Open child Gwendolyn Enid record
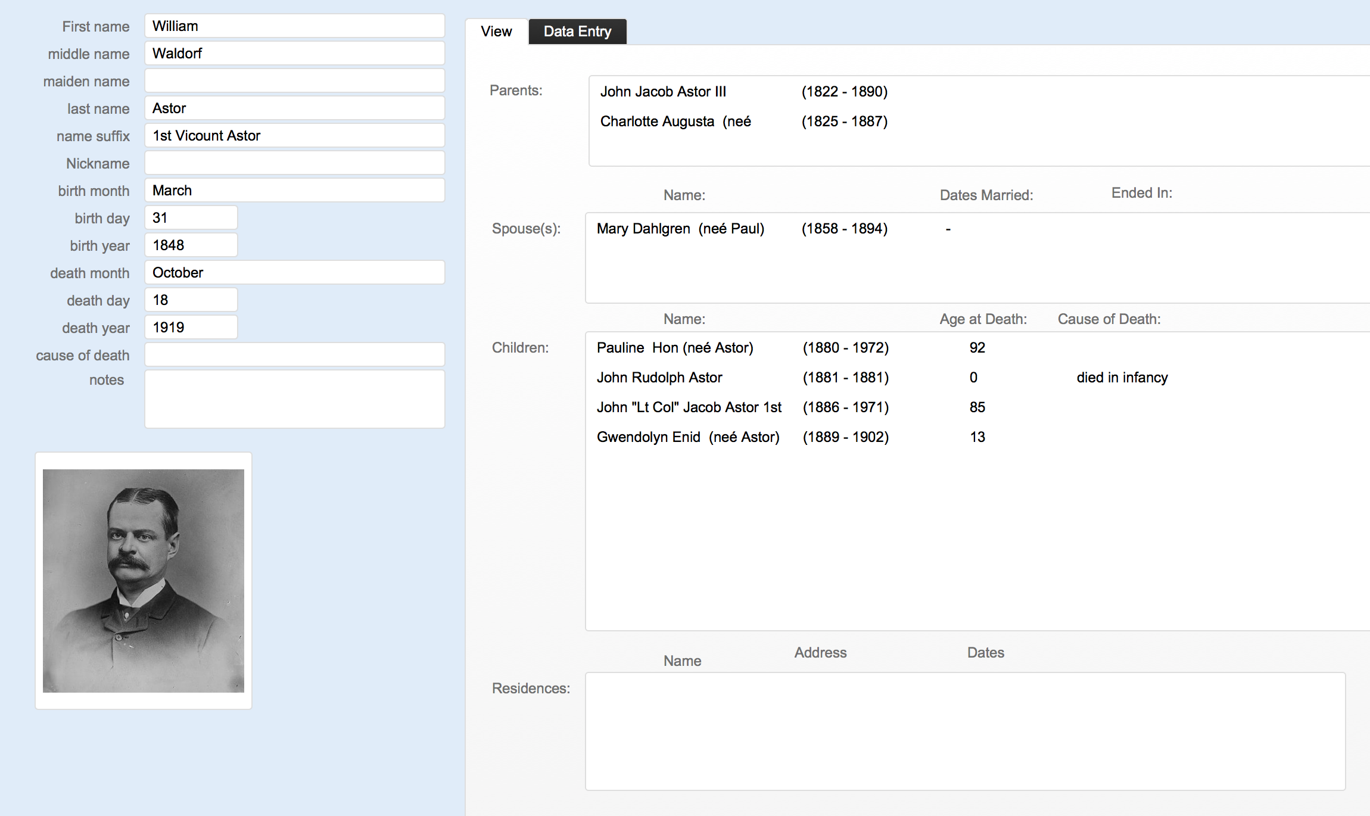The width and height of the screenshot is (1370, 816). coord(687,437)
